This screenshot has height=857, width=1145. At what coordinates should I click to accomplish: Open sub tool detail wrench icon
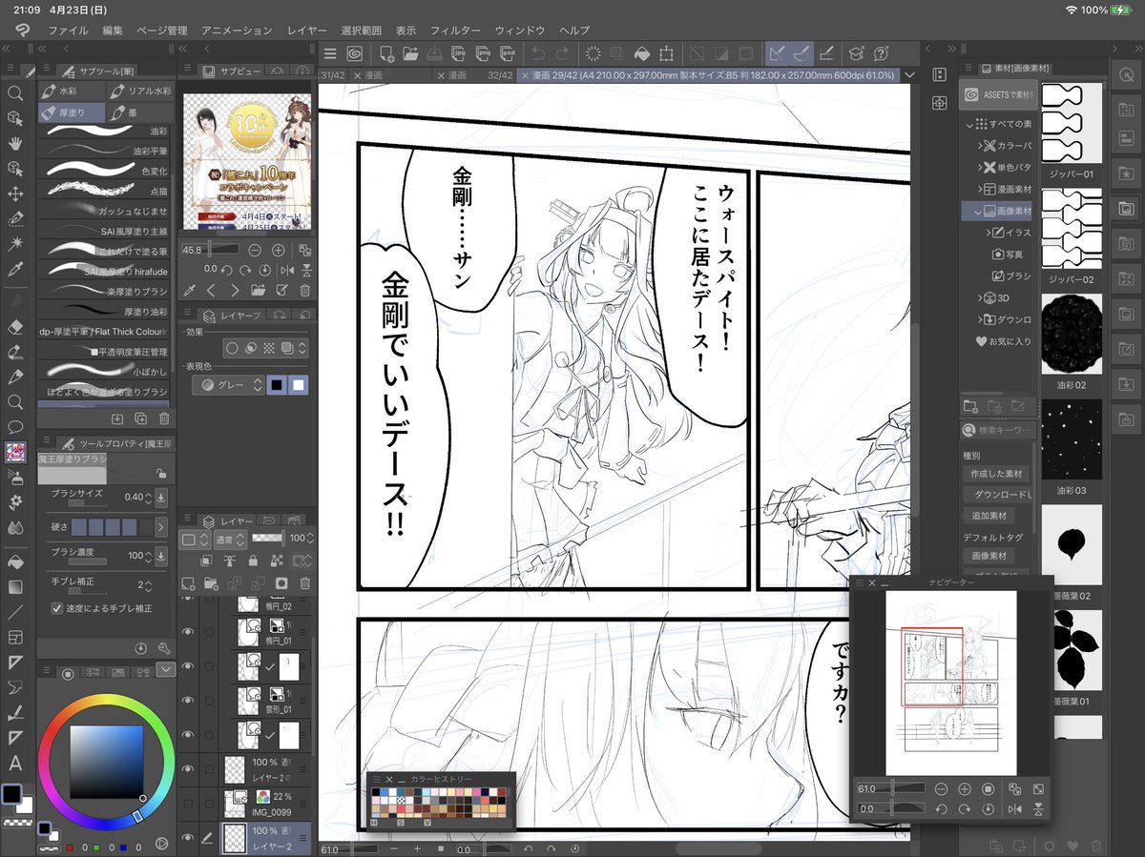point(164,648)
